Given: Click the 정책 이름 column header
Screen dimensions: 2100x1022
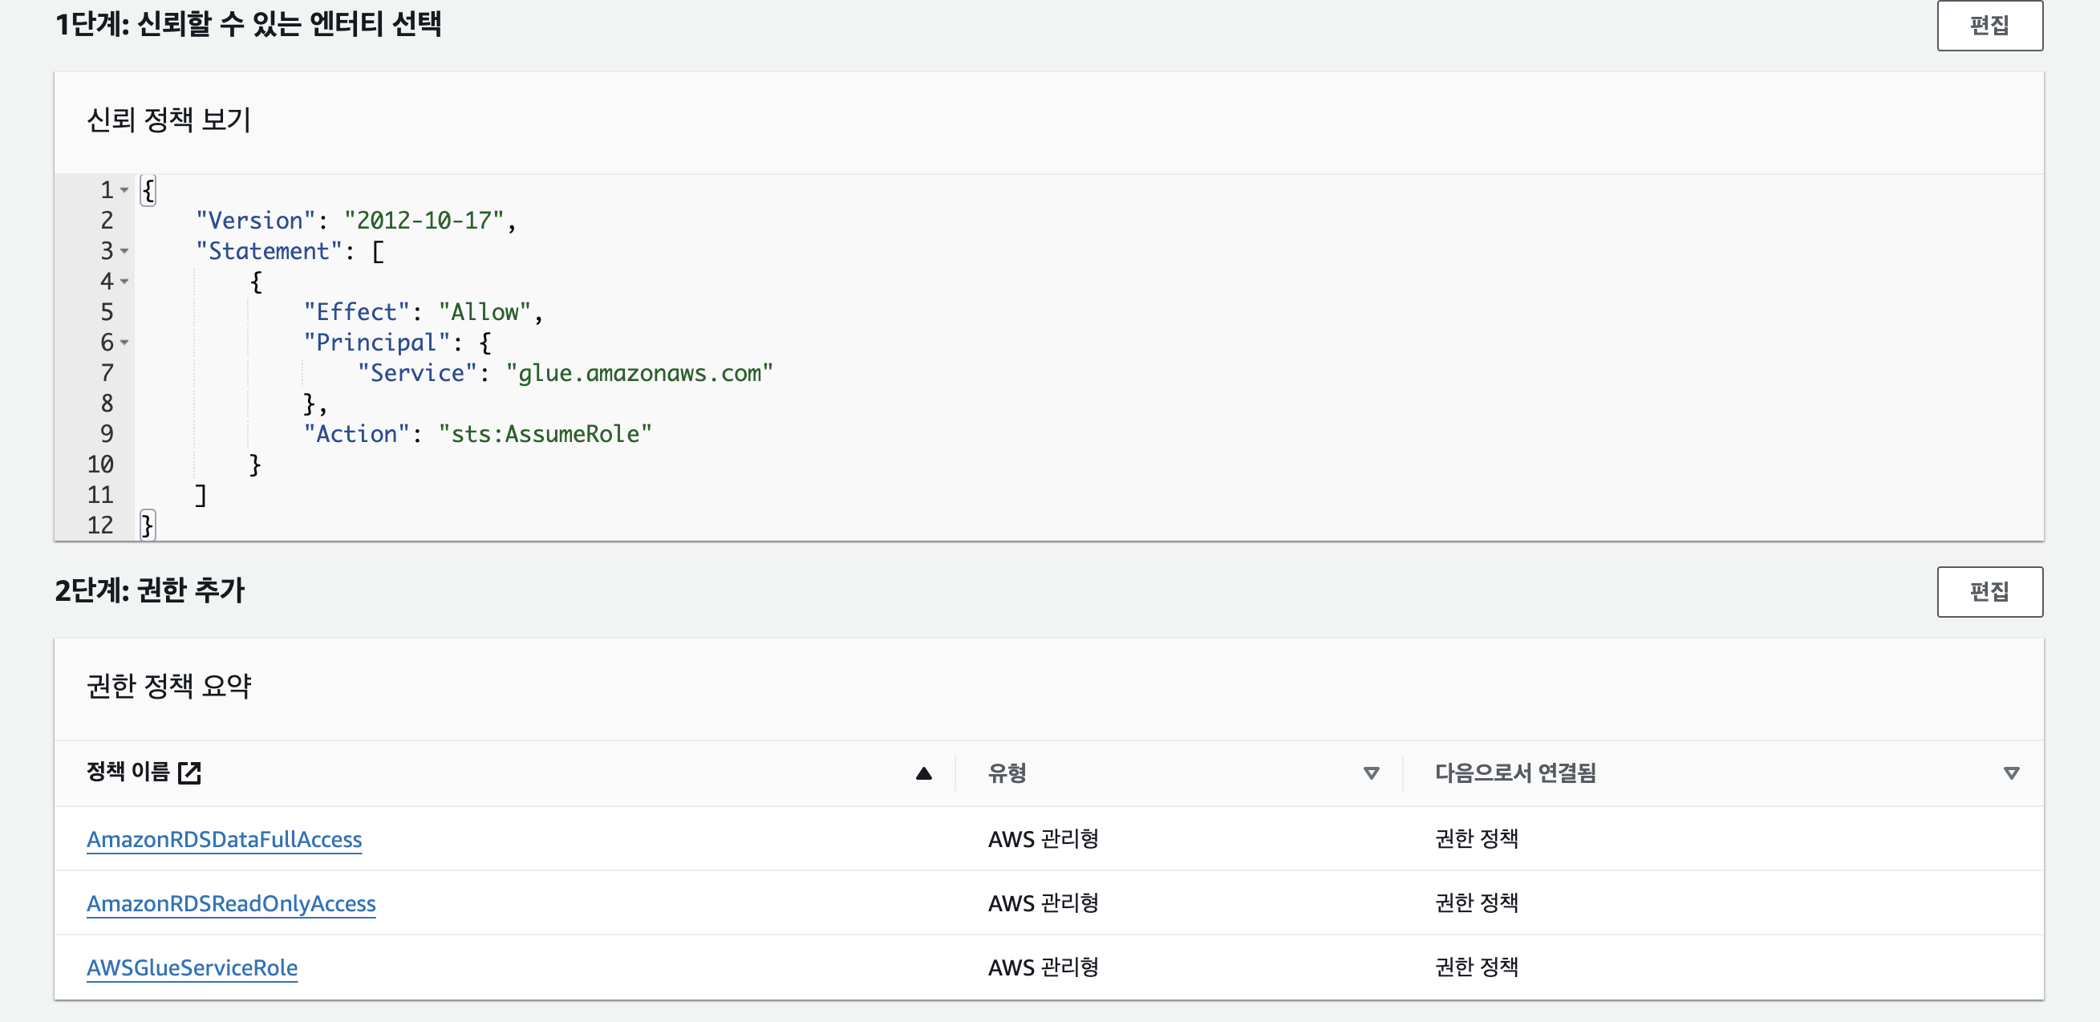Looking at the screenshot, I should point(128,772).
